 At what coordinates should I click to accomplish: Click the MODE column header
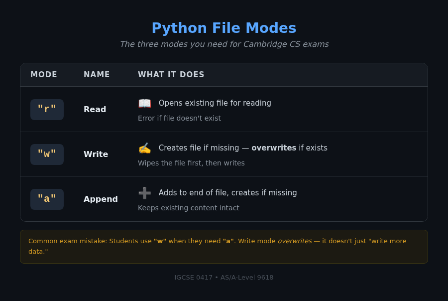tap(44, 75)
